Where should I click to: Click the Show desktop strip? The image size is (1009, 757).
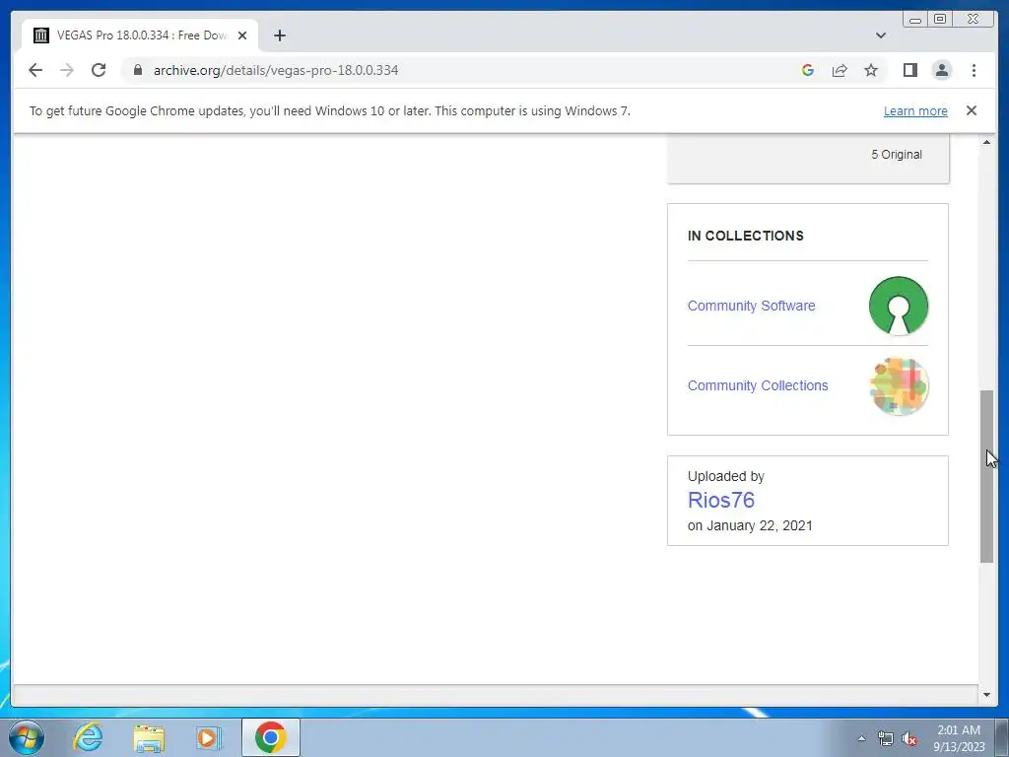[1001, 737]
